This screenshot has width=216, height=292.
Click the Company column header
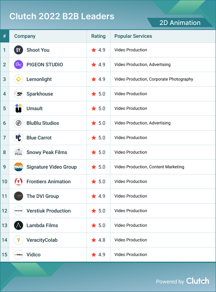25,36
